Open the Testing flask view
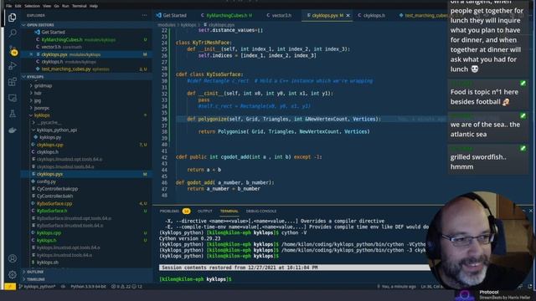The height and width of the screenshot is (301, 536). pos(13,114)
